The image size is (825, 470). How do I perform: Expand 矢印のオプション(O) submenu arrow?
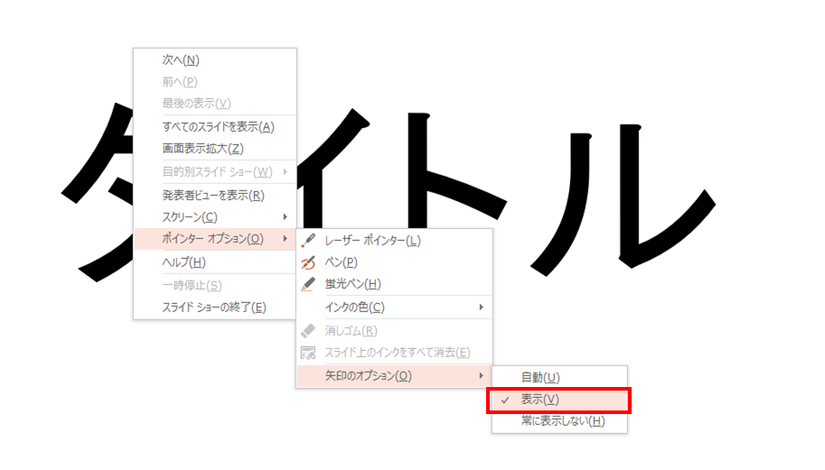(x=481, y=376)
